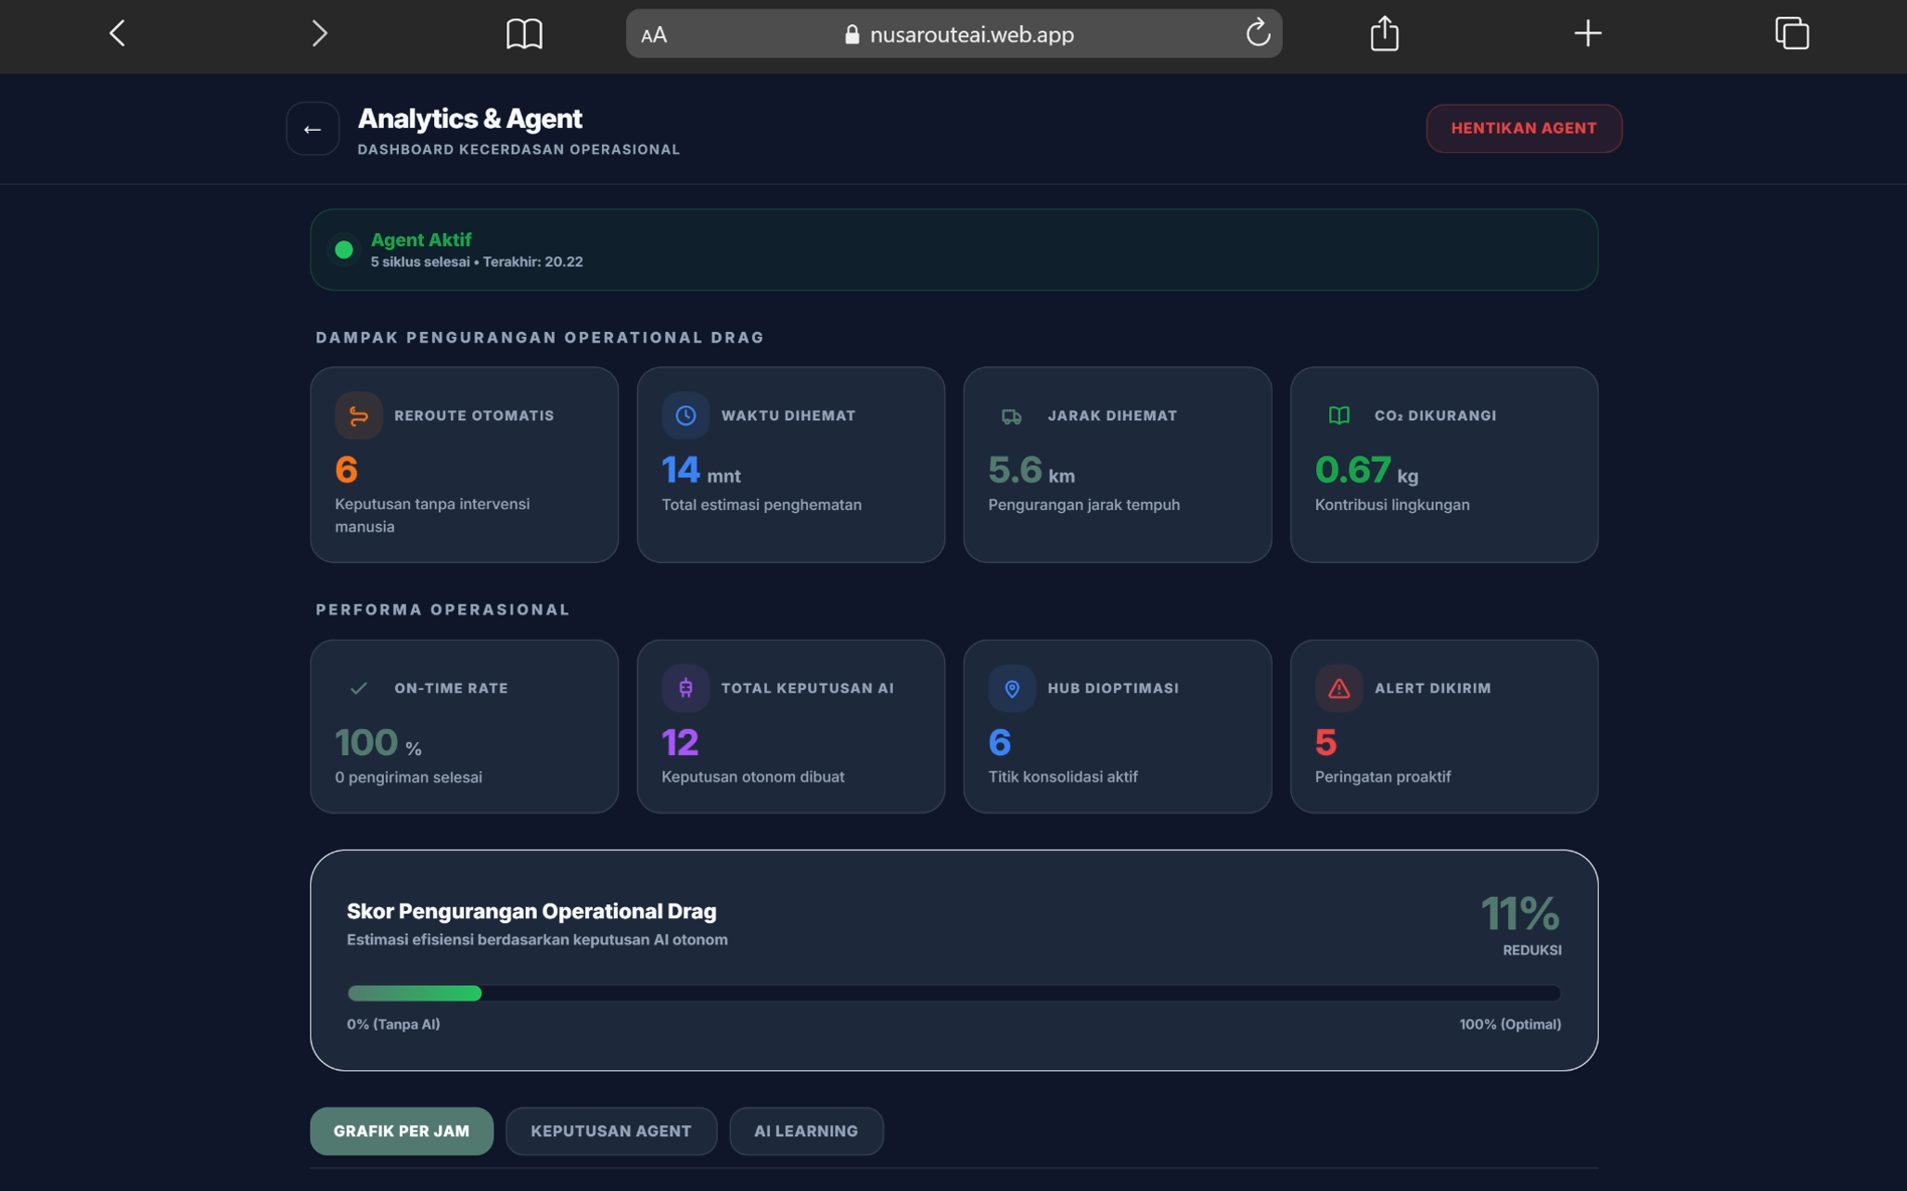Select the Grafik Per Jam tab

pos(402,1131)
